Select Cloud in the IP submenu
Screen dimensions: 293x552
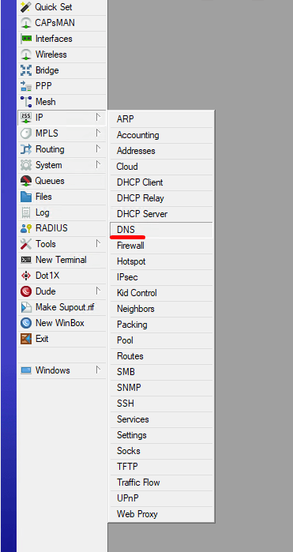(x=162, y=167)
